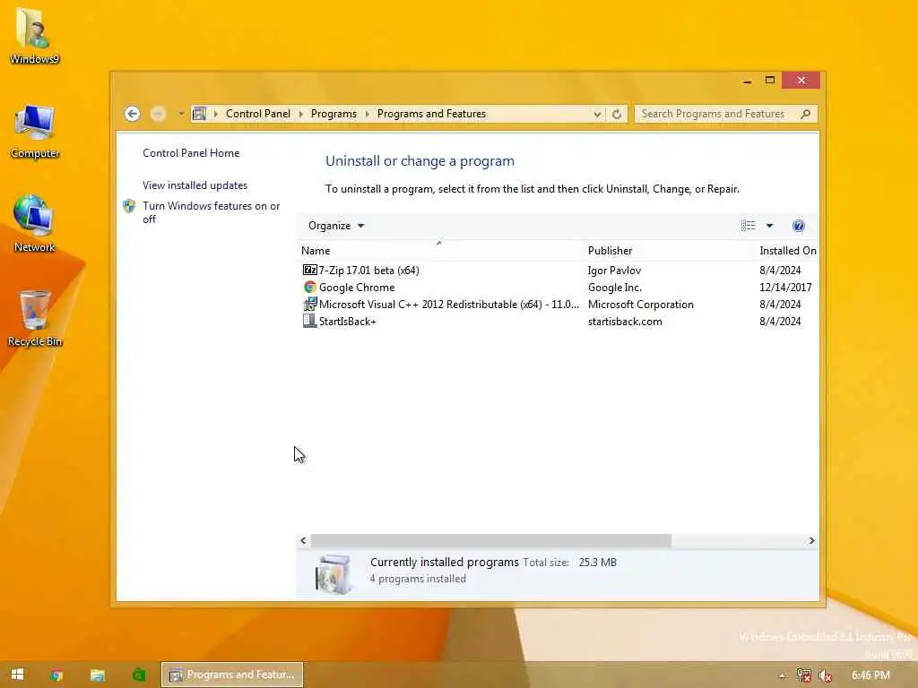Open Turn Windows features on or off

tap(212, 212)
